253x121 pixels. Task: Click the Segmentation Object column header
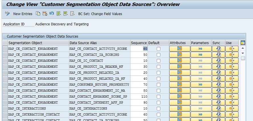point(38,43)
